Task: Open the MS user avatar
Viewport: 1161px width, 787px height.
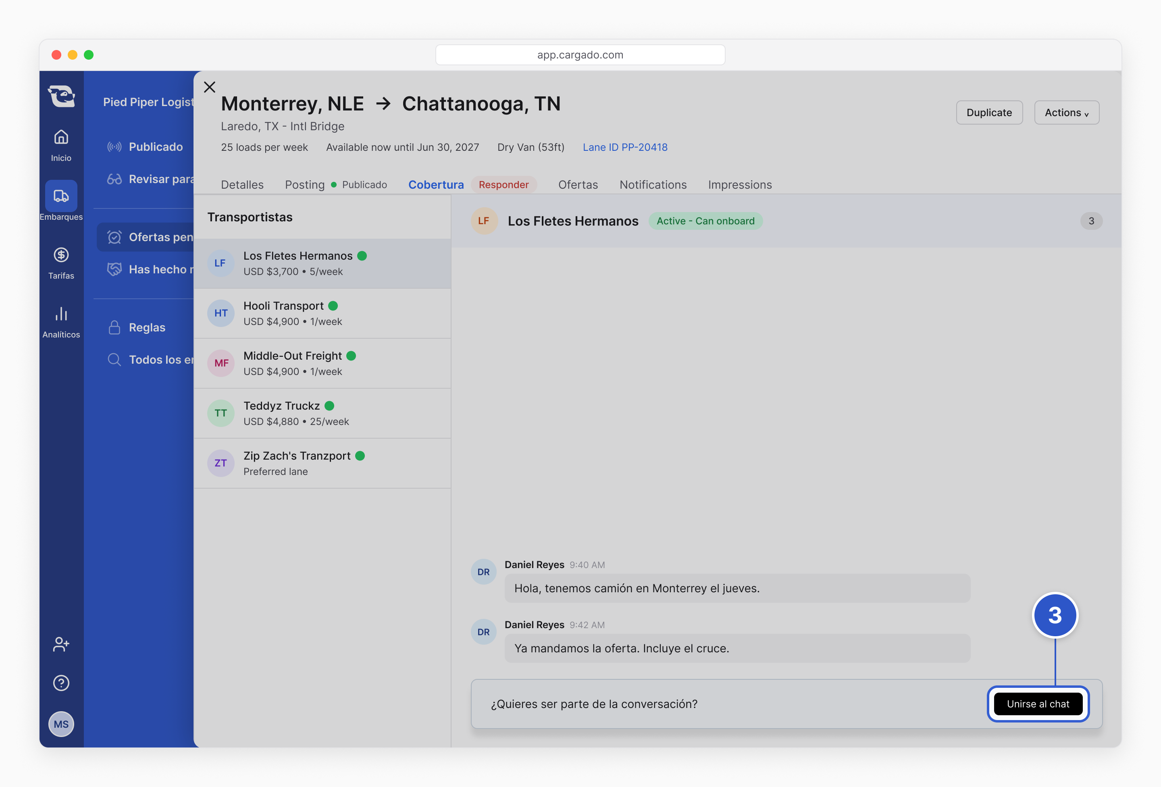Action: [61, 724]
